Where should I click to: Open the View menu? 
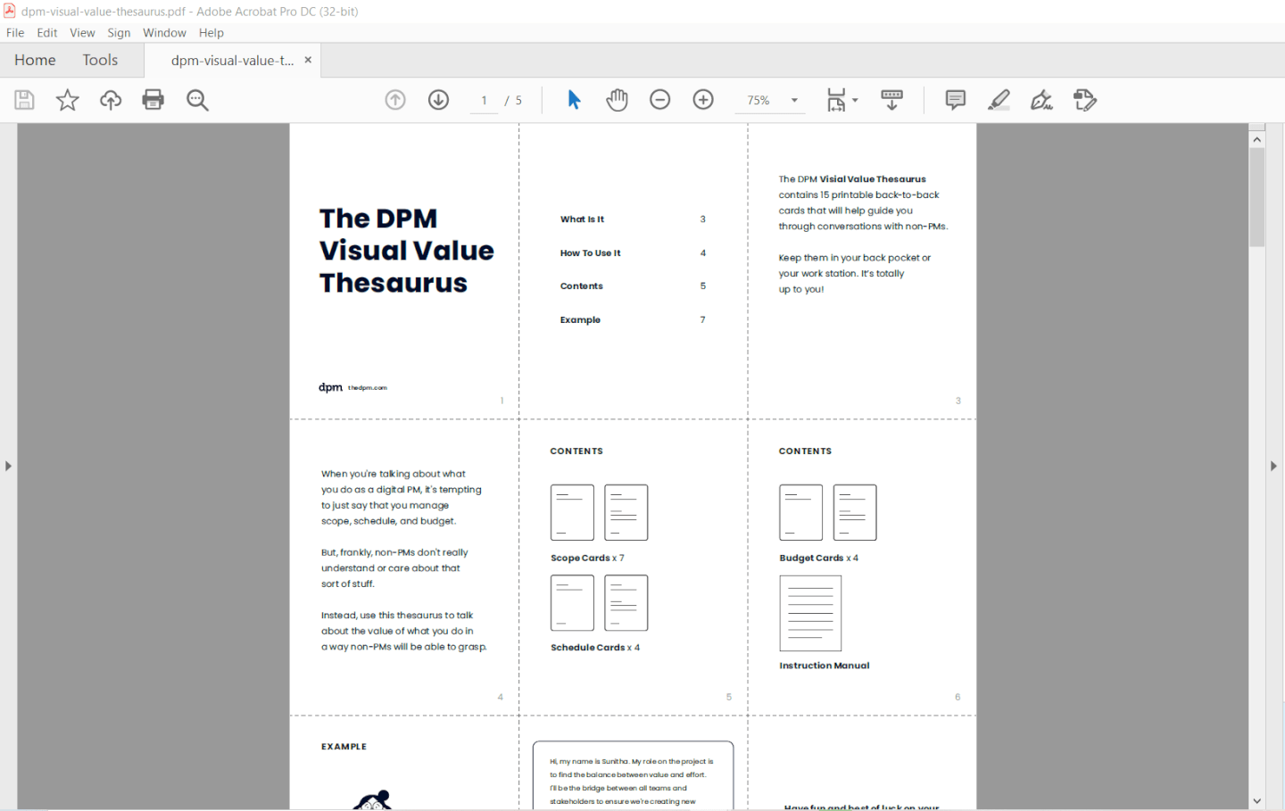pyautogui.click(x=82, y=33)
